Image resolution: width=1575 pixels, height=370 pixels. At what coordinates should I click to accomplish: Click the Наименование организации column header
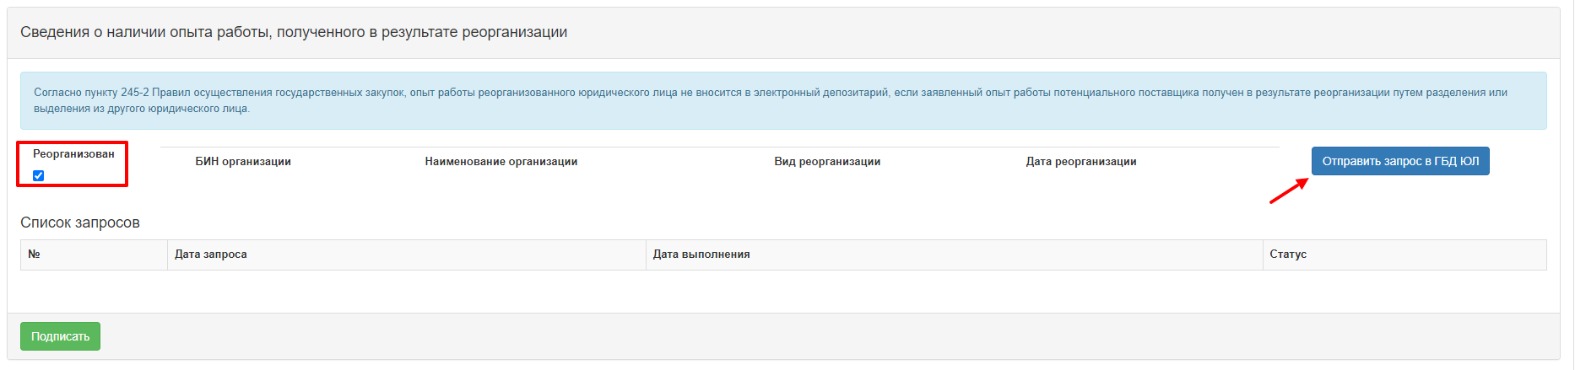(501, 161)
